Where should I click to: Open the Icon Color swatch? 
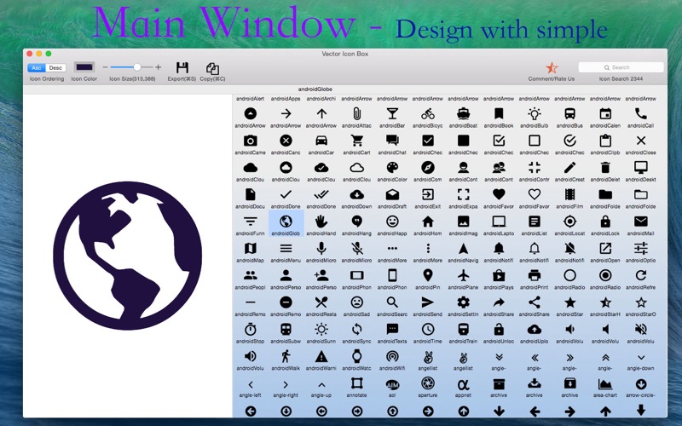pyautogui.click(x=84, y=67)
